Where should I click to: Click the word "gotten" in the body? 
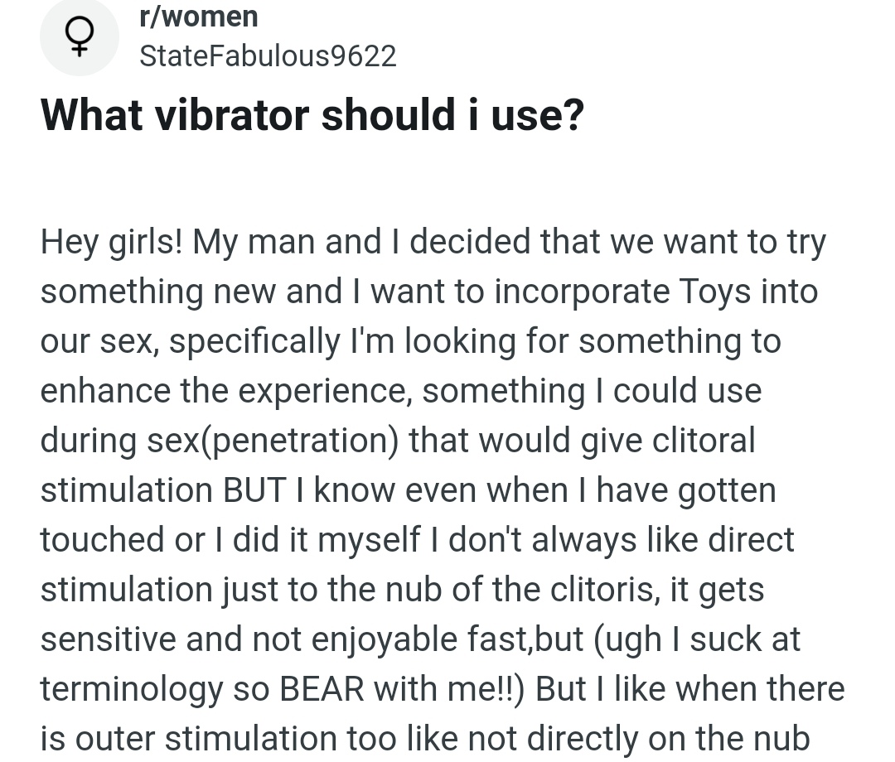[x=727, y=490]
